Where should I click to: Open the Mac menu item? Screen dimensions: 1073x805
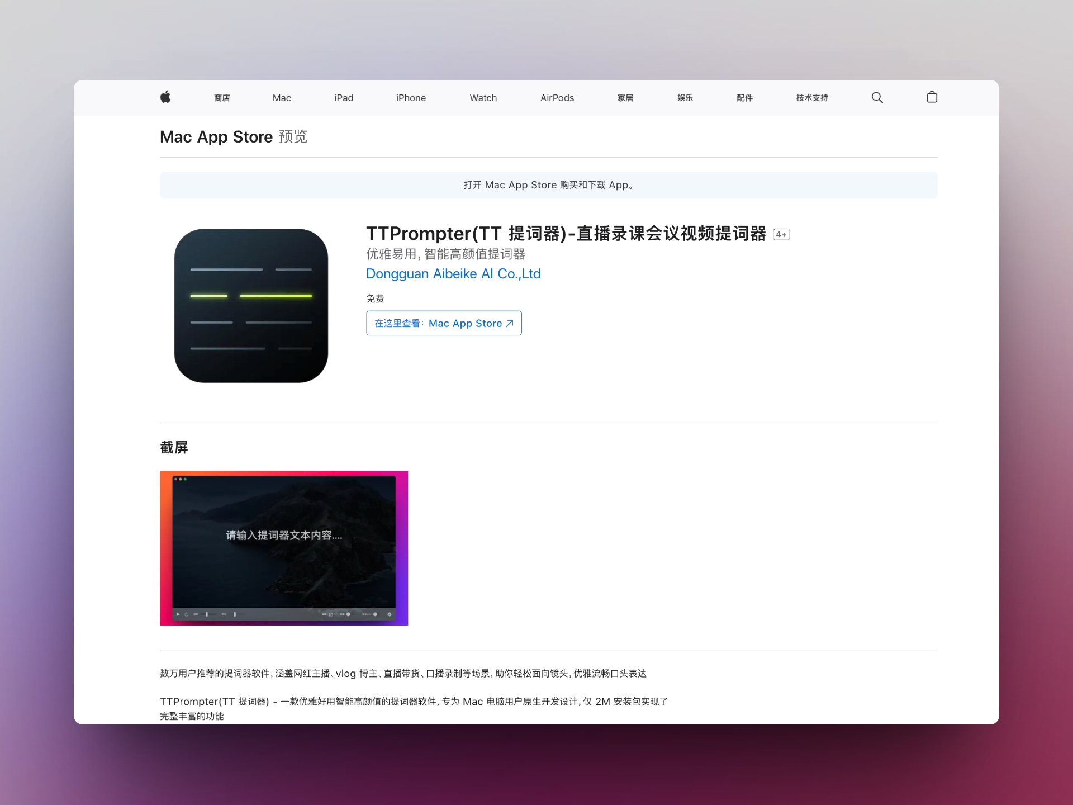point(282,98)
